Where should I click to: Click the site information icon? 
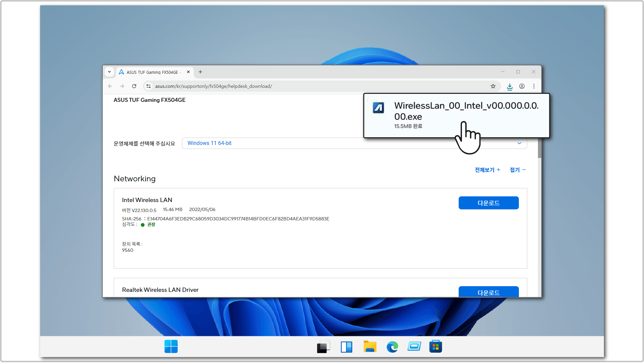[x=149, y=86]
